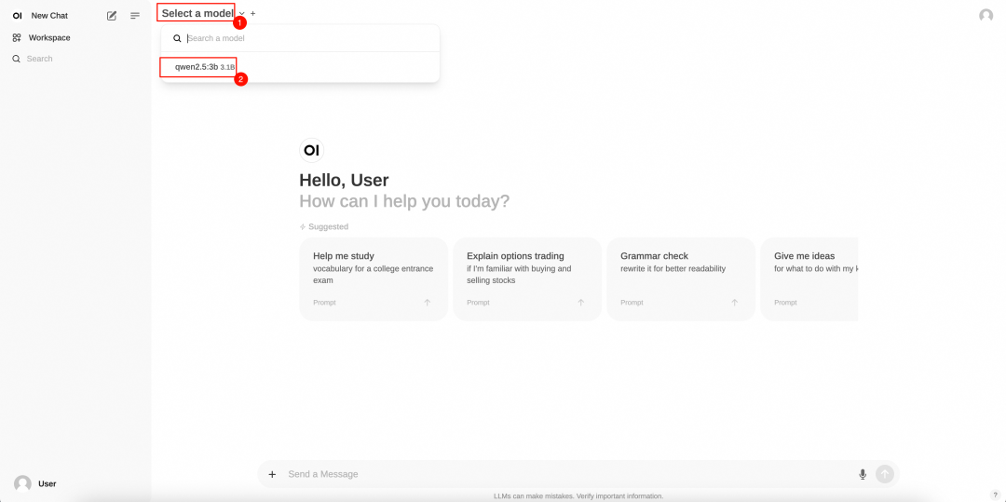This screenshot has height=502, width=1006.
Task: Choose the Explain options trading prompt
Action: pyautogui.click(x=526, y=278)
